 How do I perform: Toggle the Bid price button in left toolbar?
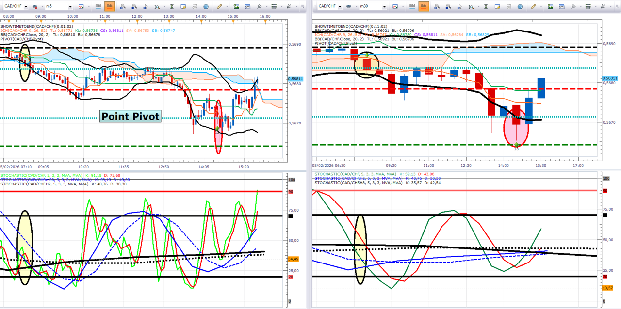[x=98, y=7]
